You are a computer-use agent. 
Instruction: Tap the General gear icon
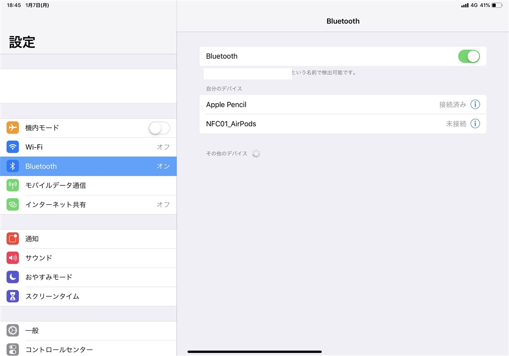[12, 330]
